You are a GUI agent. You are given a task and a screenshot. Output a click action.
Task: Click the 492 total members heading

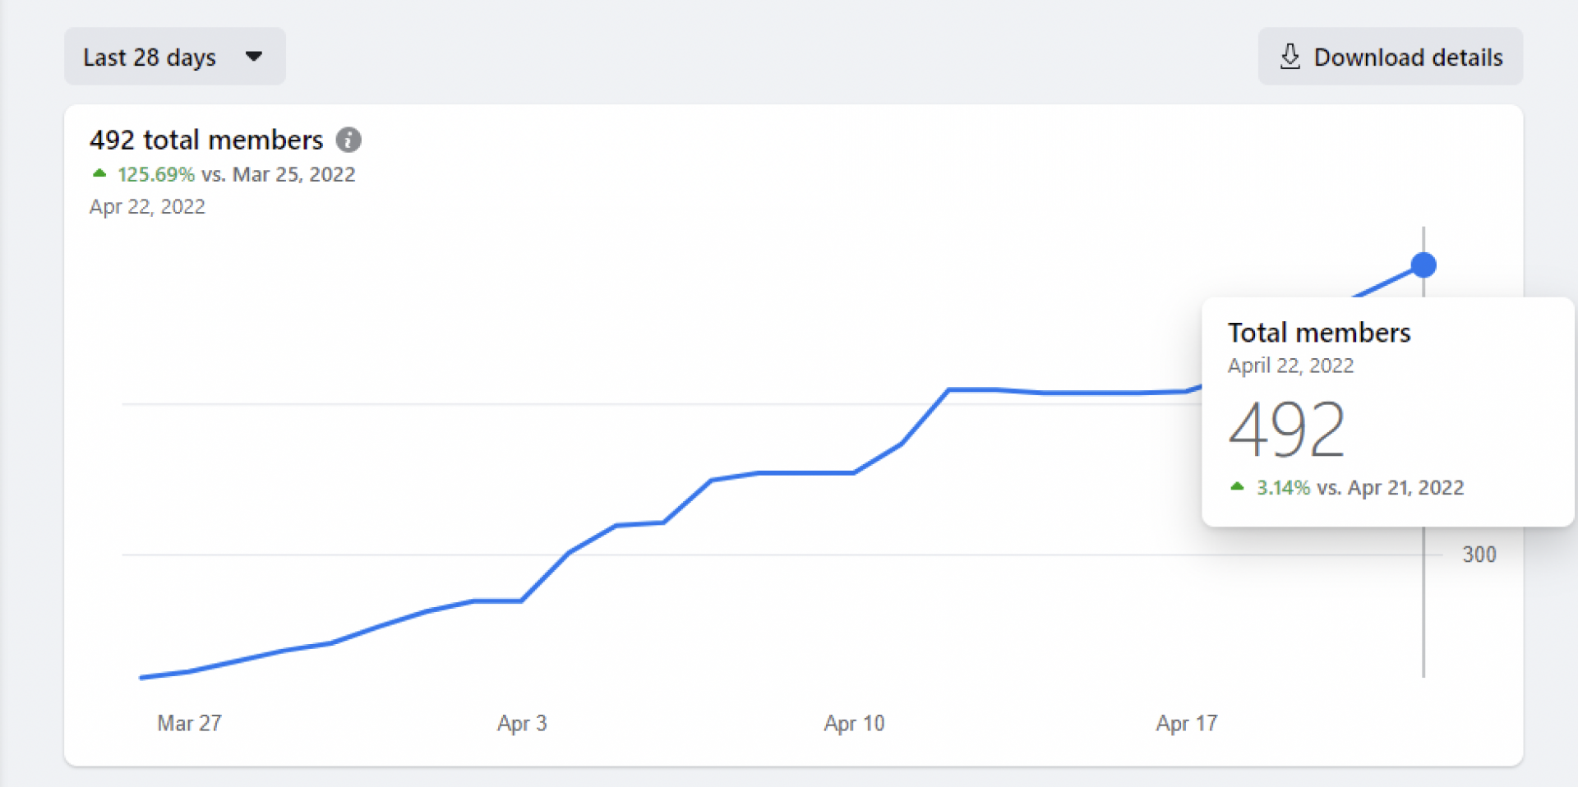click(206, 140)
